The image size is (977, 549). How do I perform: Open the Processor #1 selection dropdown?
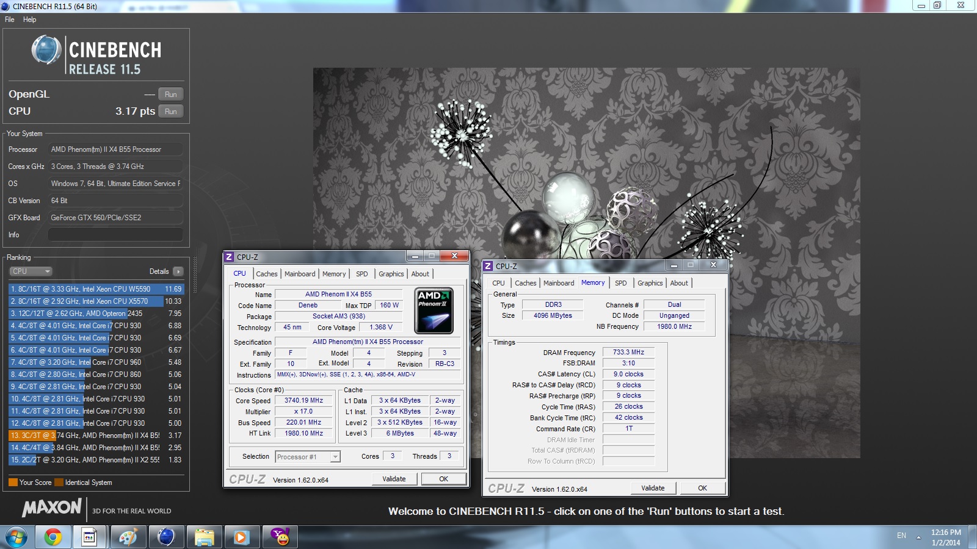[308, 457]
